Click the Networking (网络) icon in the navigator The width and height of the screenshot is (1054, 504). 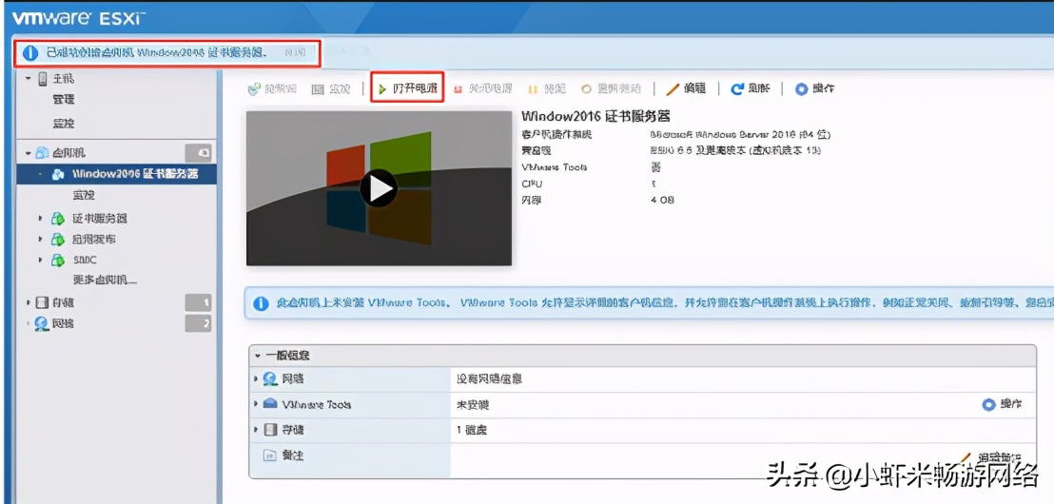tap(42, 323)
